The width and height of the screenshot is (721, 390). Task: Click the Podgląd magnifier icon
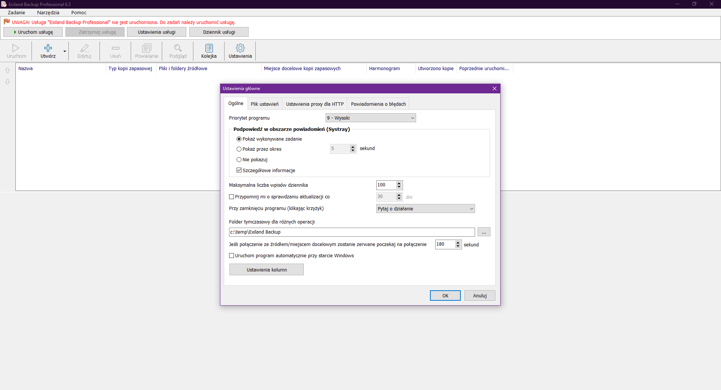(x=178, y=48)
